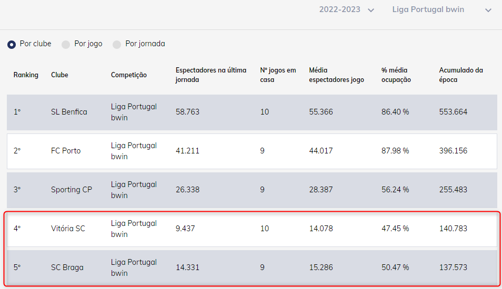This screenshot has height=289, width=502.
Task: Click the Clube column header
Action: click(x=59, y=75)
